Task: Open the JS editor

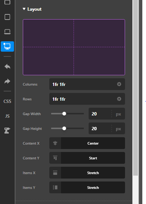Action: click(7, 116)
